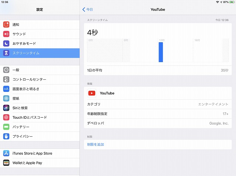Tap the コントロールセンター switches icon
The height and width of the screenshot is (176, 236).
click(x=6, y=79)
